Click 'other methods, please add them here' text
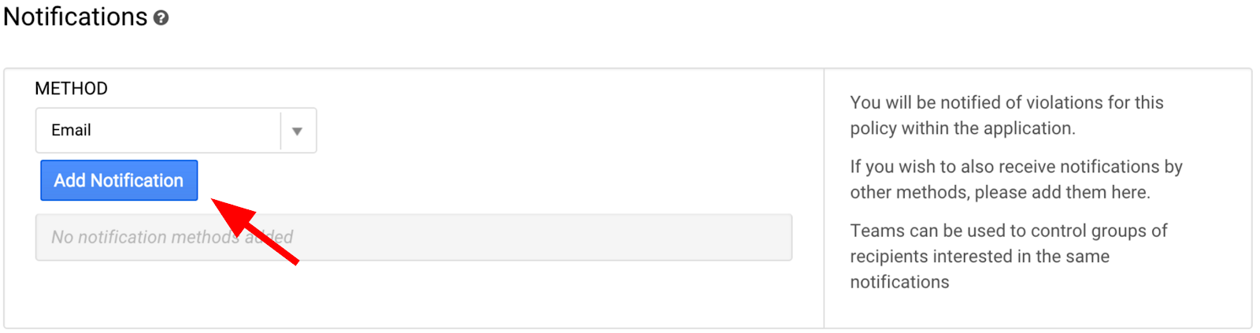1260x333 pixels. pos(1000,192)
